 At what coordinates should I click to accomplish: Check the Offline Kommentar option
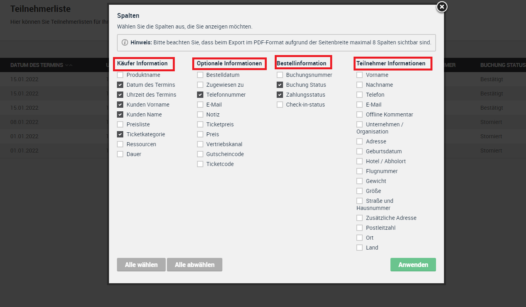coord(360,114)
